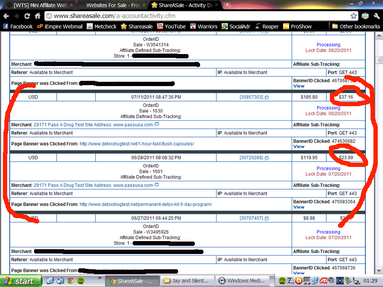
Task: Expand the hidden quick launch icons
Action: click(100, 278)
